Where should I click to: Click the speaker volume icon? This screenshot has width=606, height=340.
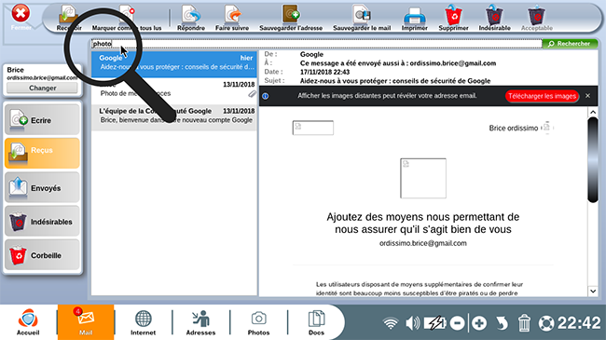pyautogui.click(x=413, y=323)
